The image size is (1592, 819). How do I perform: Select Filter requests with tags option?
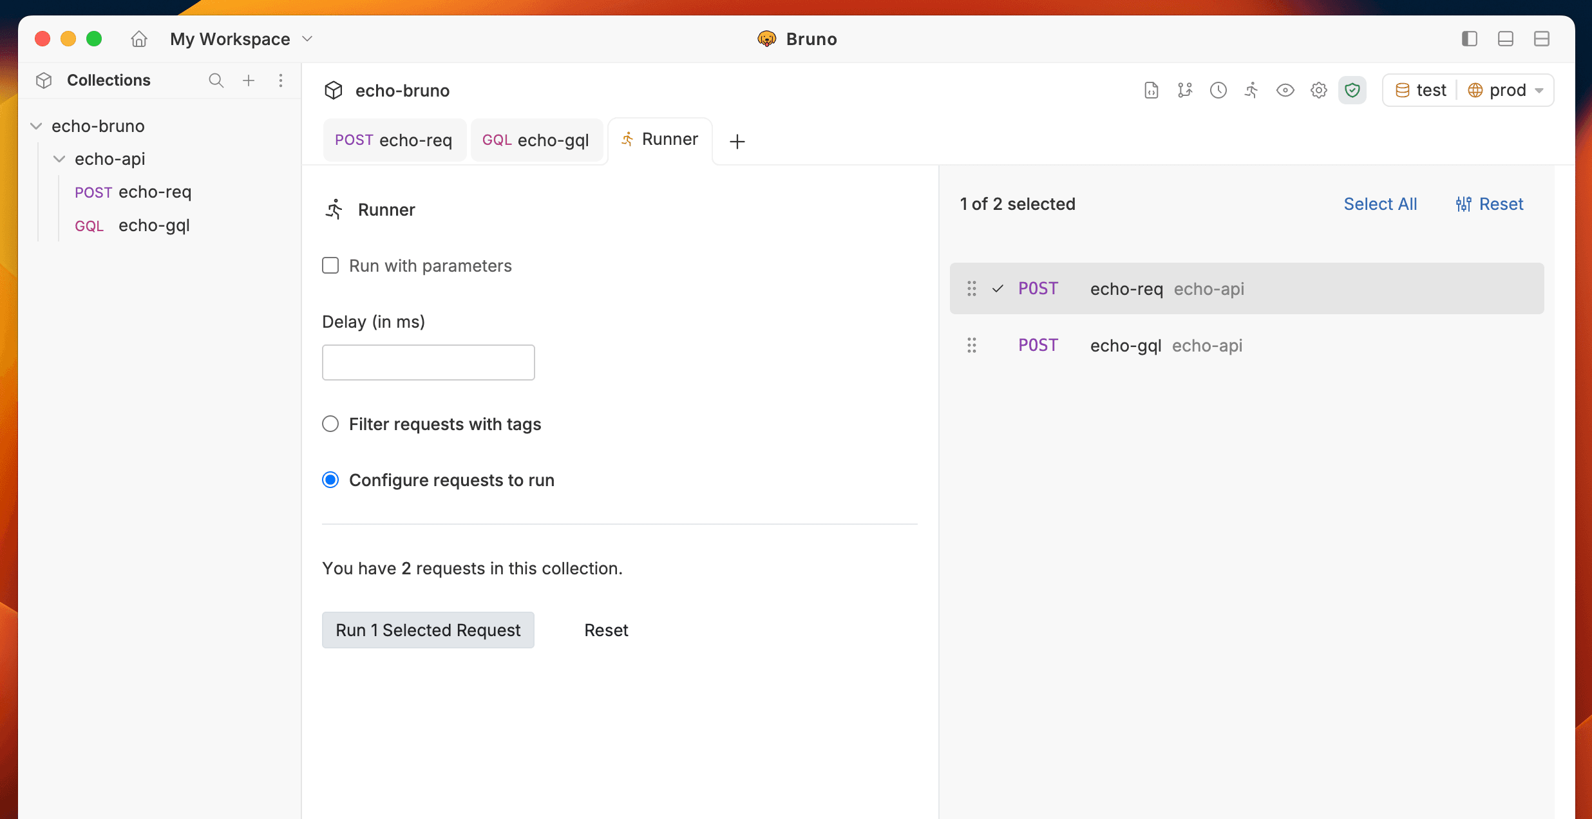tap(330, 424)
